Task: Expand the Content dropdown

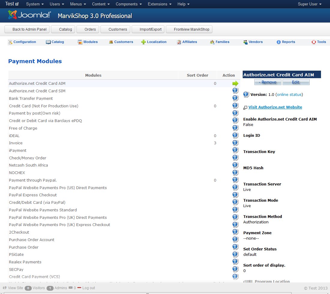Action: pos(101,4)
